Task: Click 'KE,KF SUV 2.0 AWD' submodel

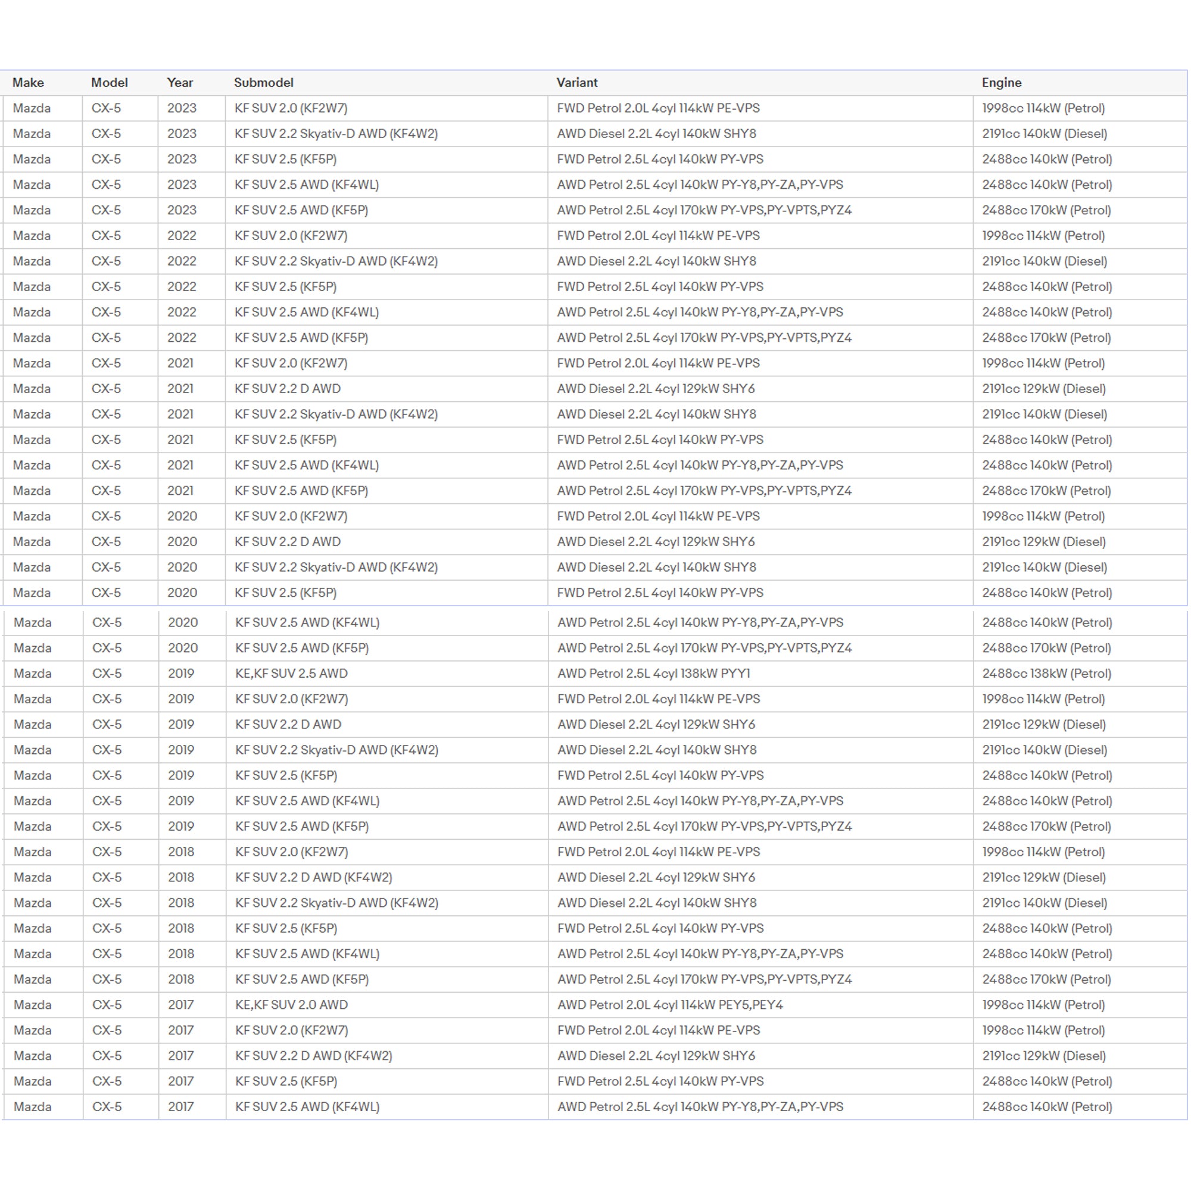Action: tap(291, 1005)
